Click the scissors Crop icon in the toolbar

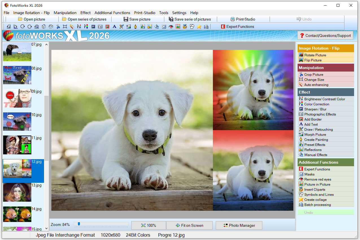[58, 26]
